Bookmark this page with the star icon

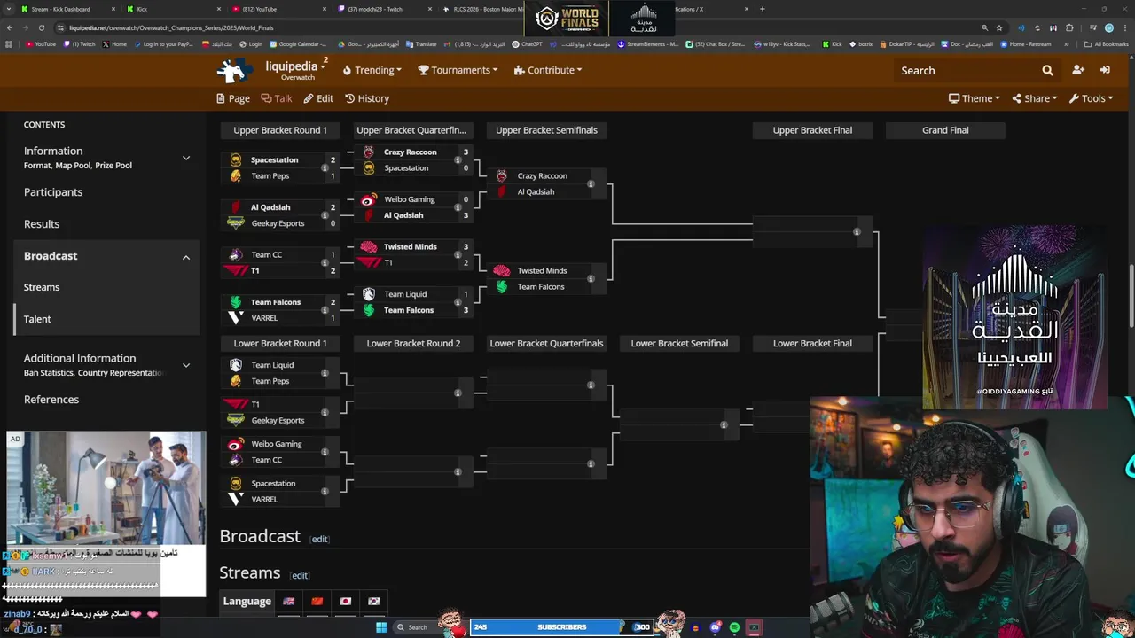click(1000, 27)
